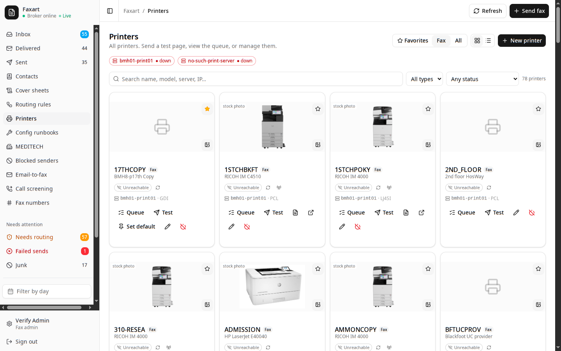Change image for ADMISSION card
The width and height of the screenshot is (561, 351).
click(x=318, y=305)
